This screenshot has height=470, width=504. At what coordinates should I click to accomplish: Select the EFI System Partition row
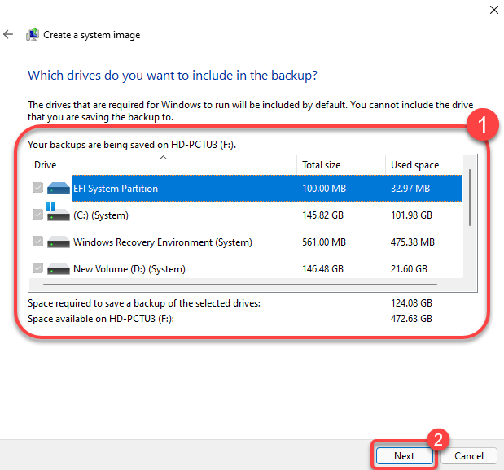(x=248, y=188)
